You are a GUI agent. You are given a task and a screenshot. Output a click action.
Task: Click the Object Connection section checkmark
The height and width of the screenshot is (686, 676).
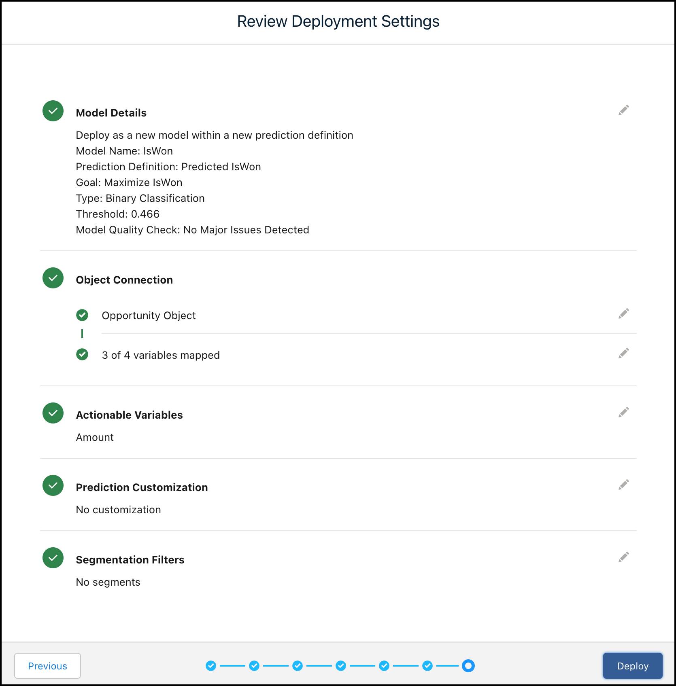click(53, 278)
